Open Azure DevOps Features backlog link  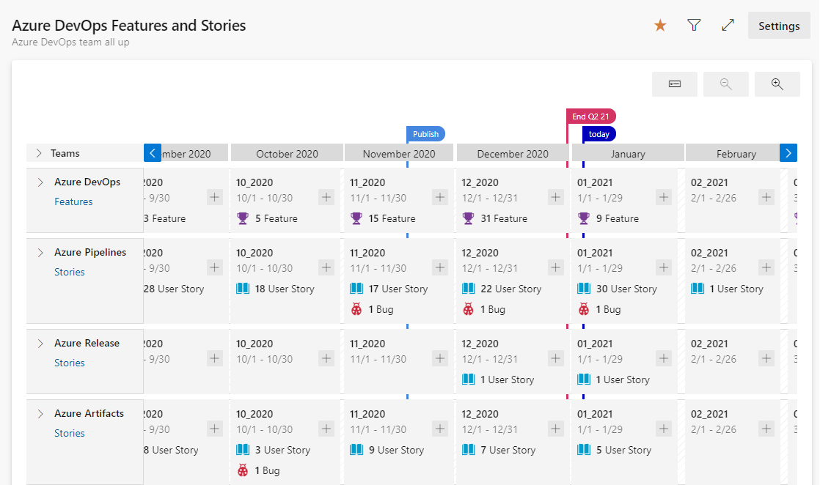click(73, 201)
